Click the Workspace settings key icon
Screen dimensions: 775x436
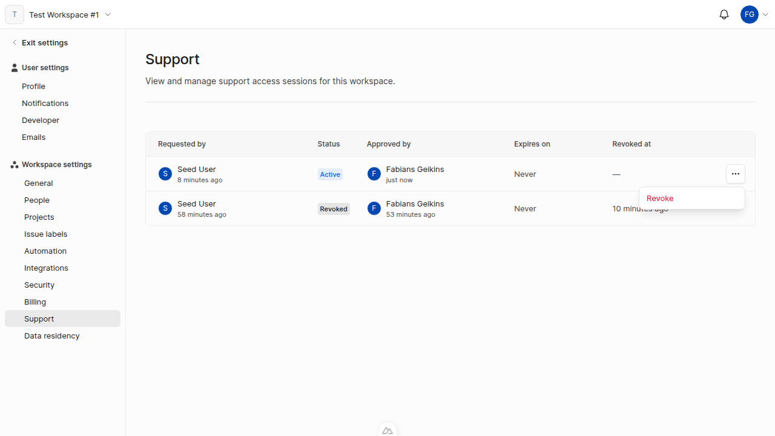[14, 164]
